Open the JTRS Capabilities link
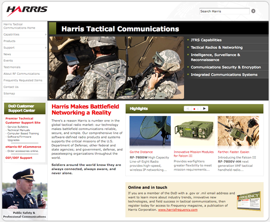This screenshot has height=222, width=270. (x=206, y=40)
